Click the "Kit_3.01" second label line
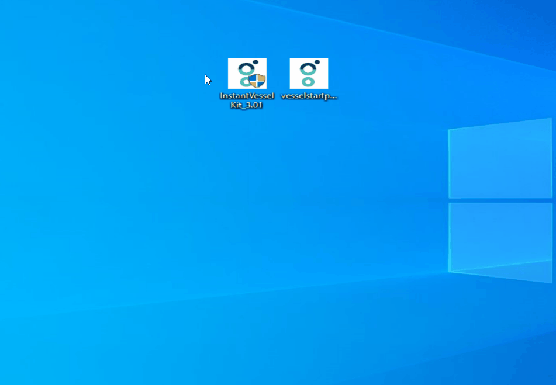The image size is (556, 385). (247, 105)
